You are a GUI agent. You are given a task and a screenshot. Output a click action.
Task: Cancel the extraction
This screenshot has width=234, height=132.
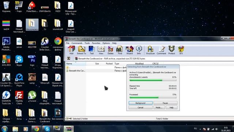[x=140, y=107]
